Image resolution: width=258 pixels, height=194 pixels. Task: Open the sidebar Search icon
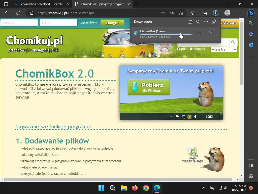pos(251,23)
